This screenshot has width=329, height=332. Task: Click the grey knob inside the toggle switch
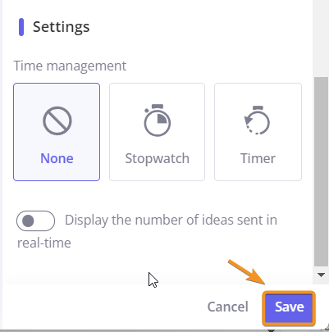(28, 221)
